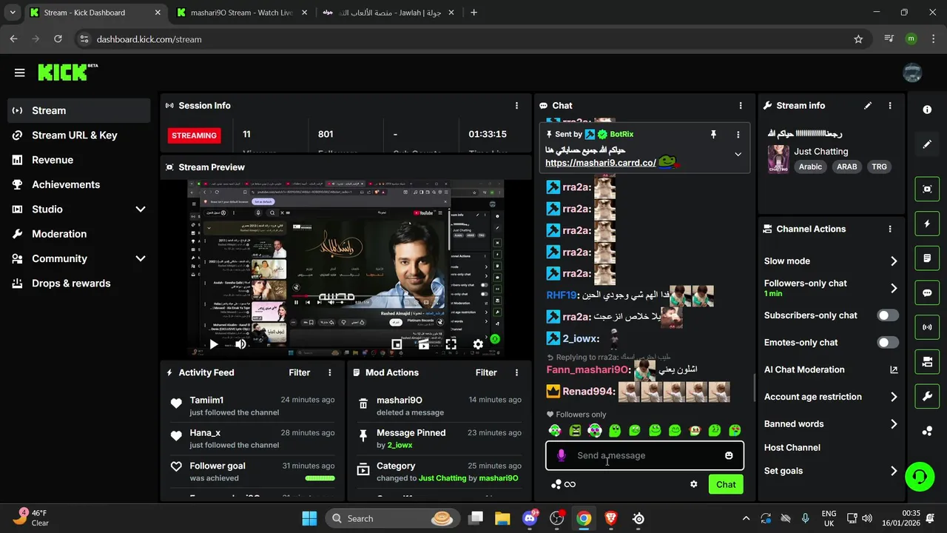
Task: Open chat settings gear icon
Action: pyautogui.click(x=694, y=484)
